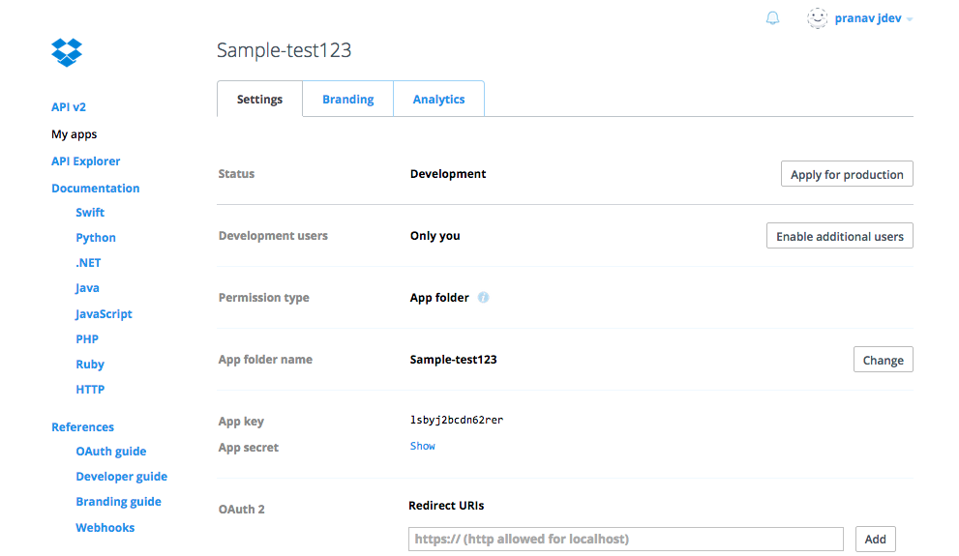959x556 pixels.
Task: Go to API v2 page
Action: point(69,107)
